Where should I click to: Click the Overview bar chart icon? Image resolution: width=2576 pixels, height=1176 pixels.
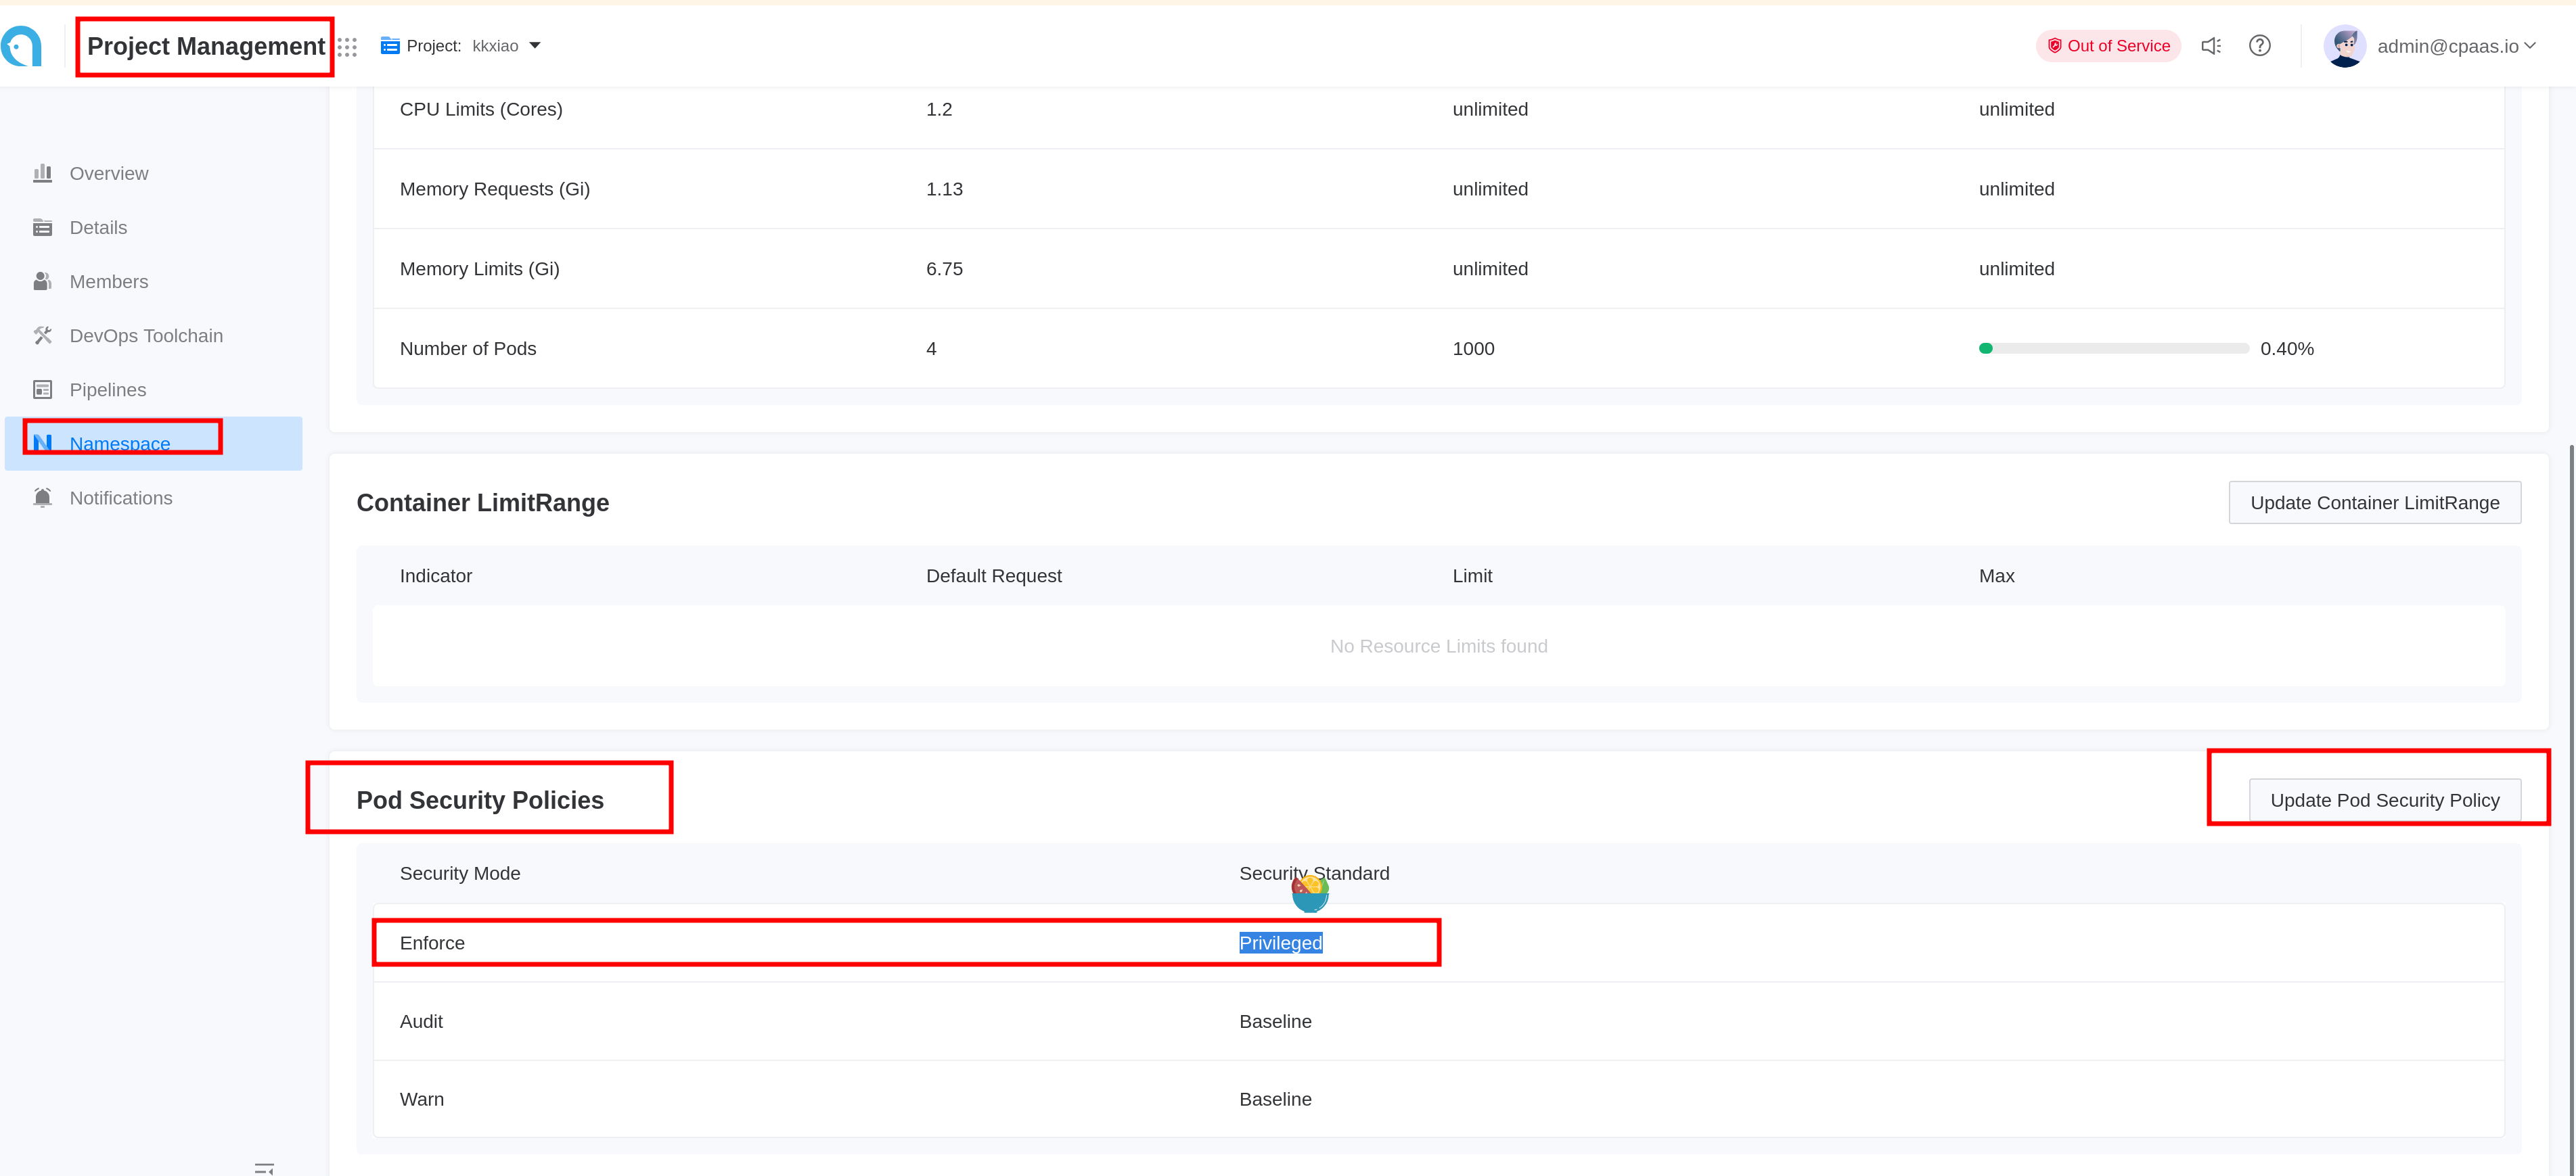[x=42, y=173]
